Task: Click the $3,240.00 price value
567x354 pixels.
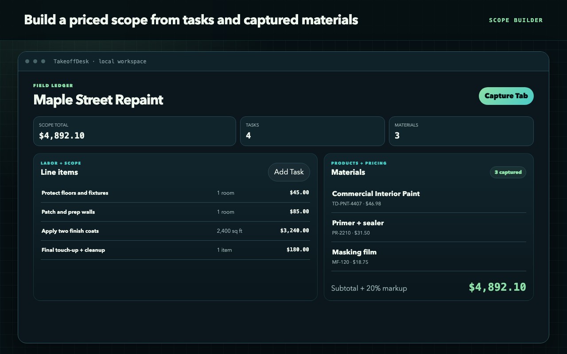Action: point(295,231)
